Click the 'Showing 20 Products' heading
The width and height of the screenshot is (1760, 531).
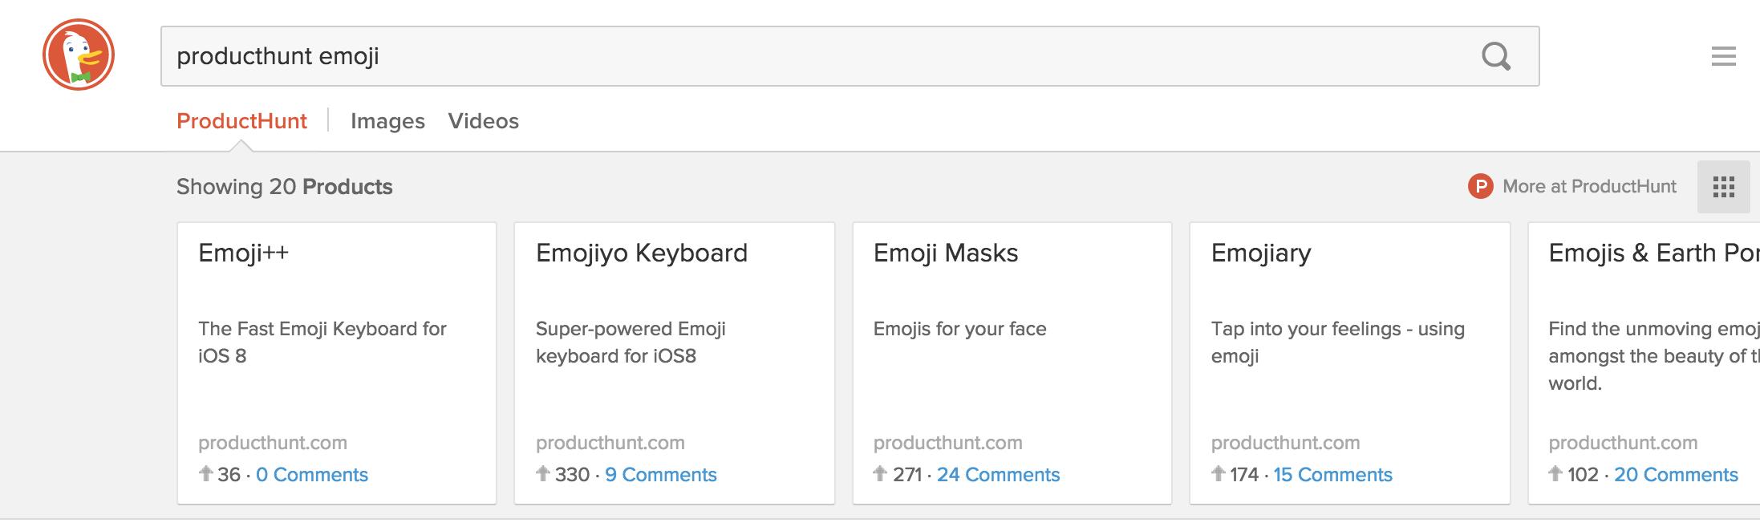point(285,187)
